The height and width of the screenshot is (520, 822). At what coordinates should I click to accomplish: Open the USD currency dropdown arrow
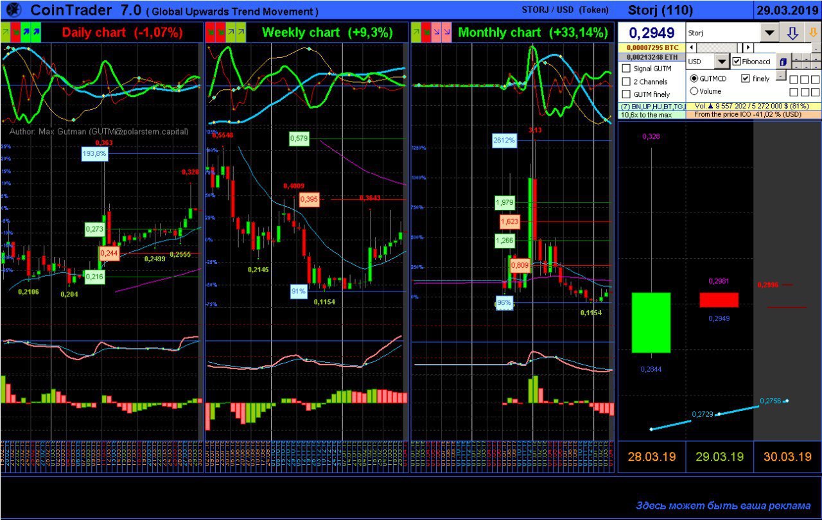point(722,62)
